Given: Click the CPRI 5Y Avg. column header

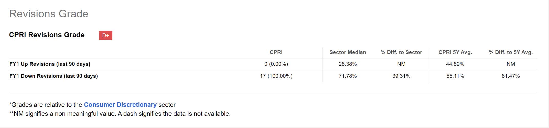Looking at the screenshot, I should [x=455, y=52].
